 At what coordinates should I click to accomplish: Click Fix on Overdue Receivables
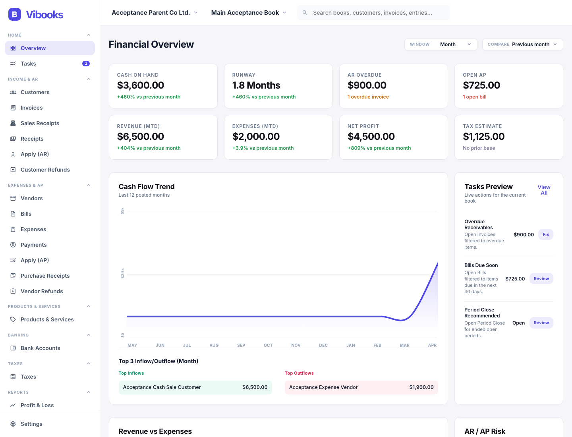[x=545, y=234]
